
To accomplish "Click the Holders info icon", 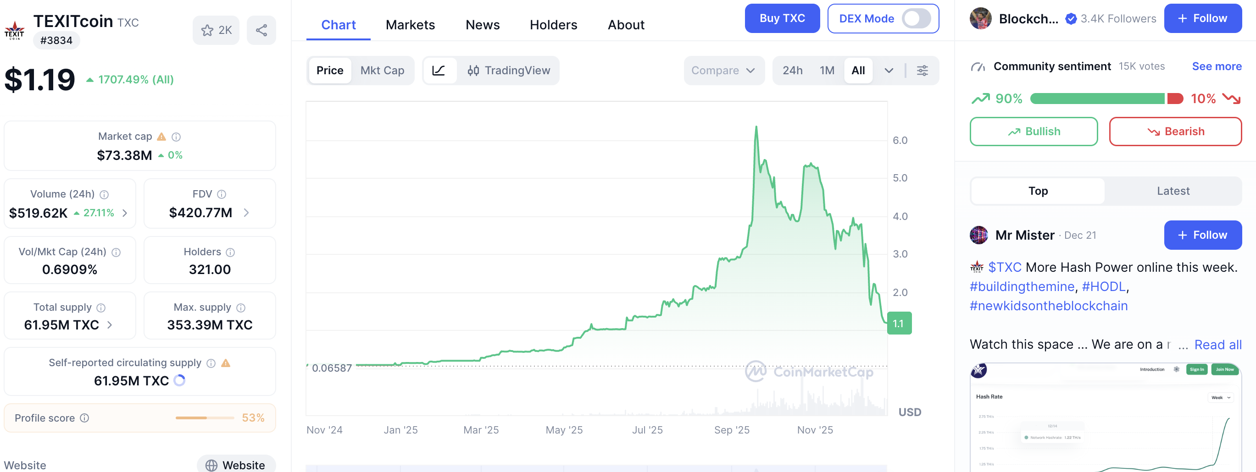I will click(x=231, y=252).
